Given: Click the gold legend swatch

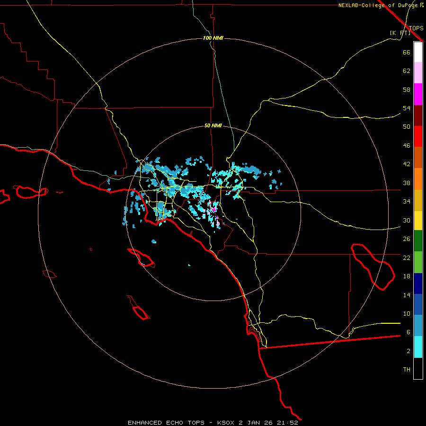Looking at the screenshot, I should point(418,200).
